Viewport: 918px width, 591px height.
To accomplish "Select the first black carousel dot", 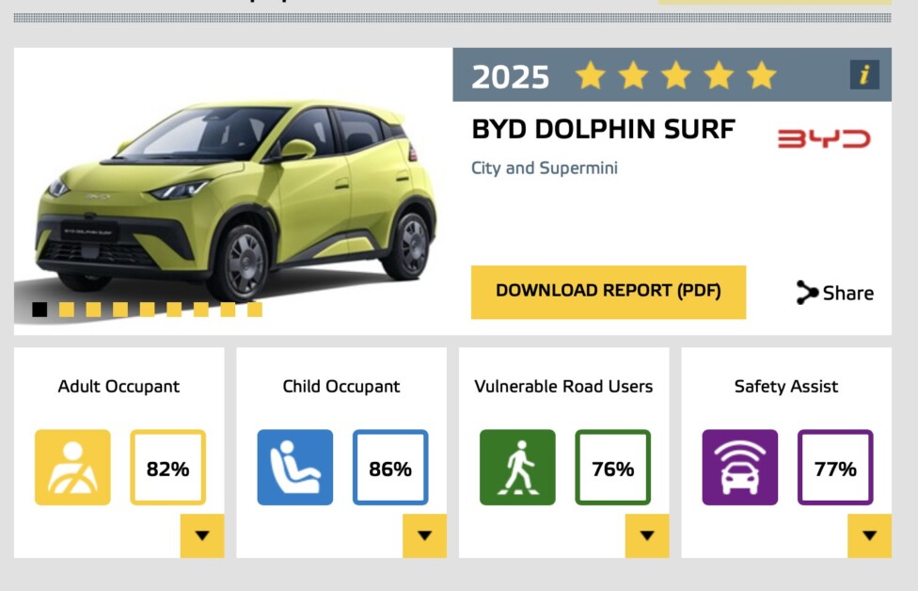I will click(x=40, y=310).
